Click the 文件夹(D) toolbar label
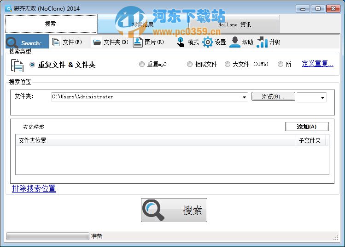The width and height of the screenshot is (345, 247). pyautogui.click(x=116, y=42)
